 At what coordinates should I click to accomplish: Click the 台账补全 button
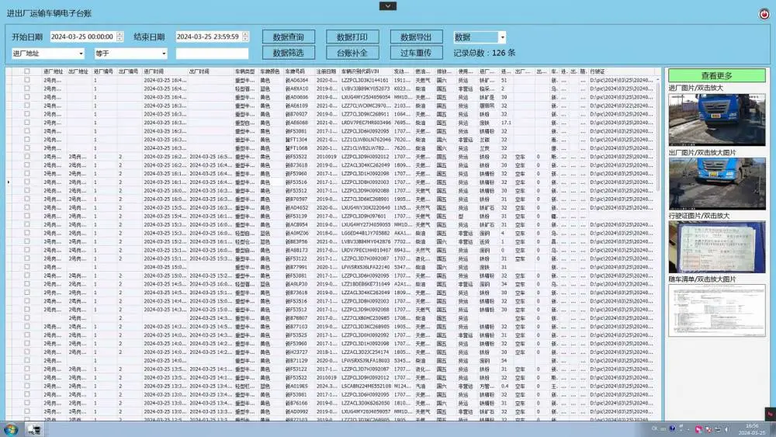pos(352,53)
